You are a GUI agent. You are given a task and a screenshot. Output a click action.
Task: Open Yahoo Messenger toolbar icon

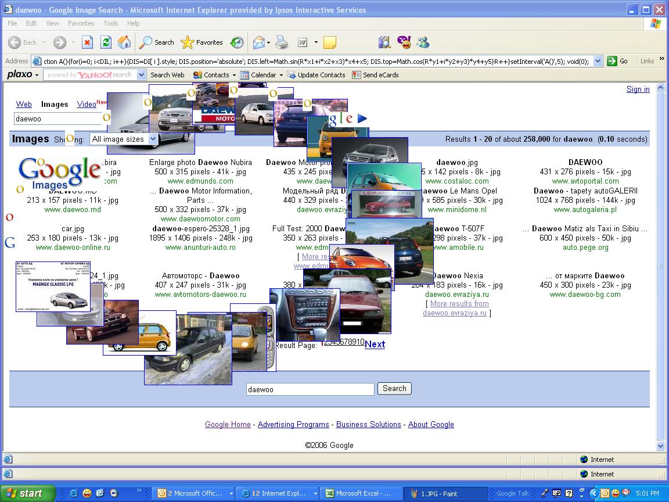tap(404, 42)
